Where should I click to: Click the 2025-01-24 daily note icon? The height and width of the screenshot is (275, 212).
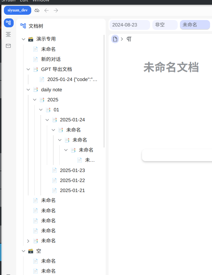click(x=54, y=120)
